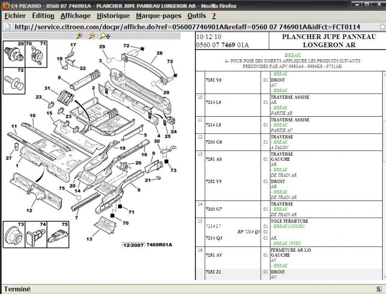The width and height of the screenshot is (386, 294).
Task: Click diagram callout number 28
Action: tap(160, 53)
